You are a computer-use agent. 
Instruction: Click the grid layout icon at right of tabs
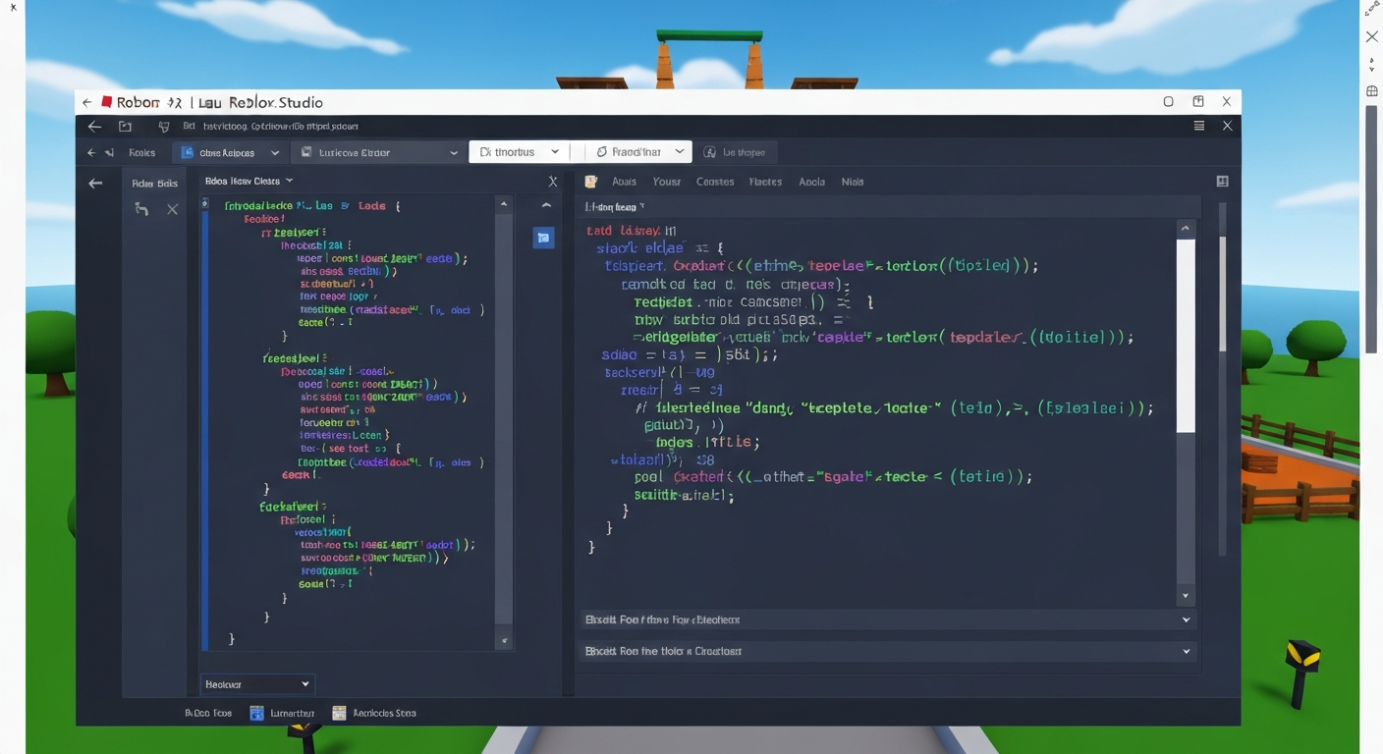1222,182
